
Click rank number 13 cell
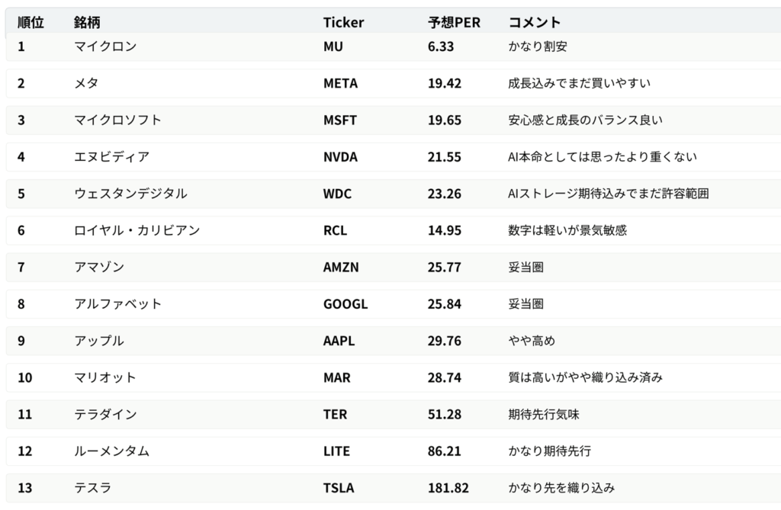click(25, 488)
